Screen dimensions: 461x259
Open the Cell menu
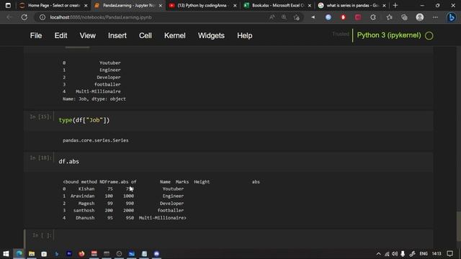(x=146, y=35)
